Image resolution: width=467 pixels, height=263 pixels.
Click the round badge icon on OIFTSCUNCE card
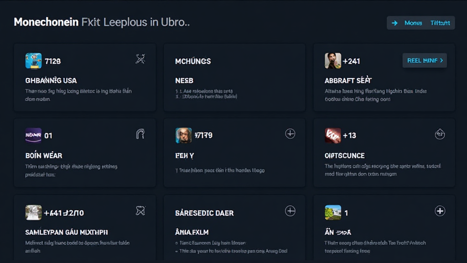[x=440, y=134]
